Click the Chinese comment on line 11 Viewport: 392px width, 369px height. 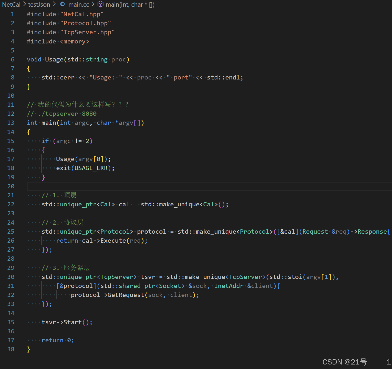click(x=78, y=105)
